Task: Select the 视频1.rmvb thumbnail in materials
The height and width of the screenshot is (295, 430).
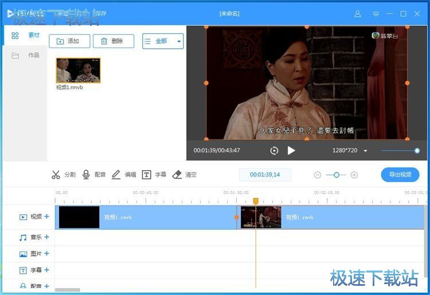Action: tap(79, 70)
